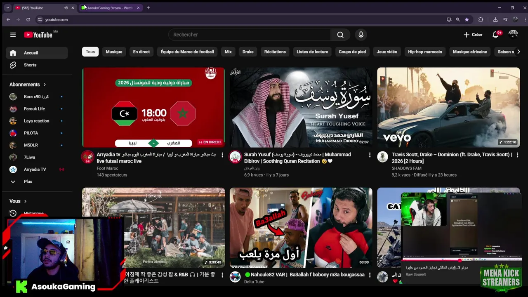Open the M5DLR subscription
Screen dimensions: 528x297
37,145
